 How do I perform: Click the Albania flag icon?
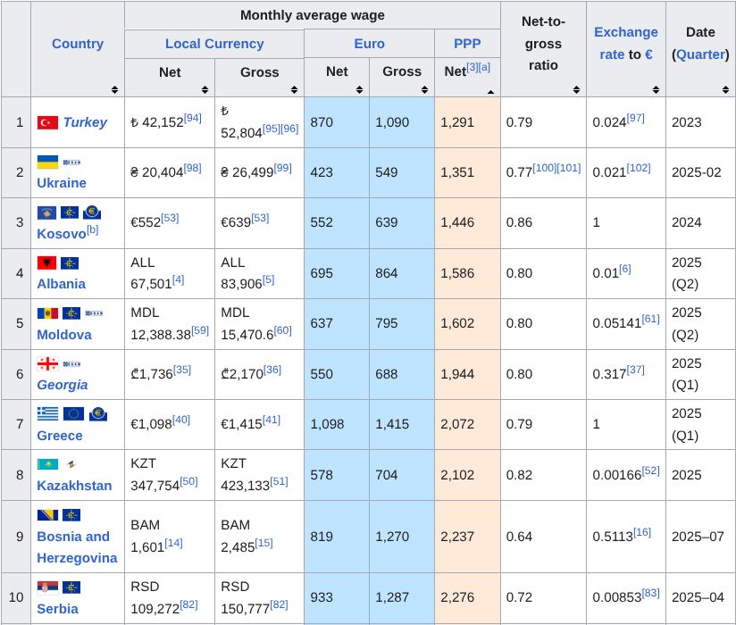(46, 262)
